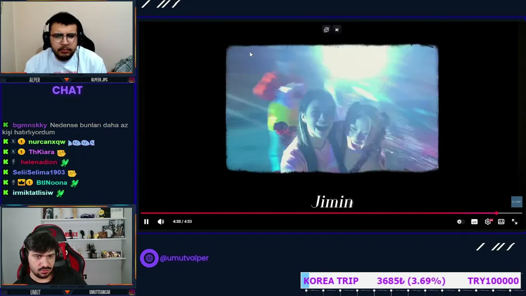
Task: Select chat username ThKiara
Action: (42, 152)
